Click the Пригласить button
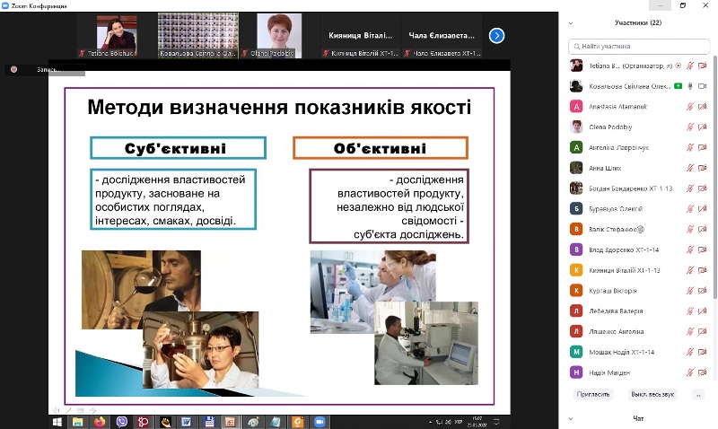Screen dimensions: 718x429 pos(593,394)
